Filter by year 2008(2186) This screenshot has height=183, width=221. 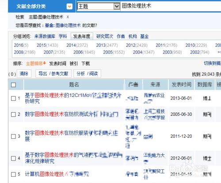click(25, 52)
